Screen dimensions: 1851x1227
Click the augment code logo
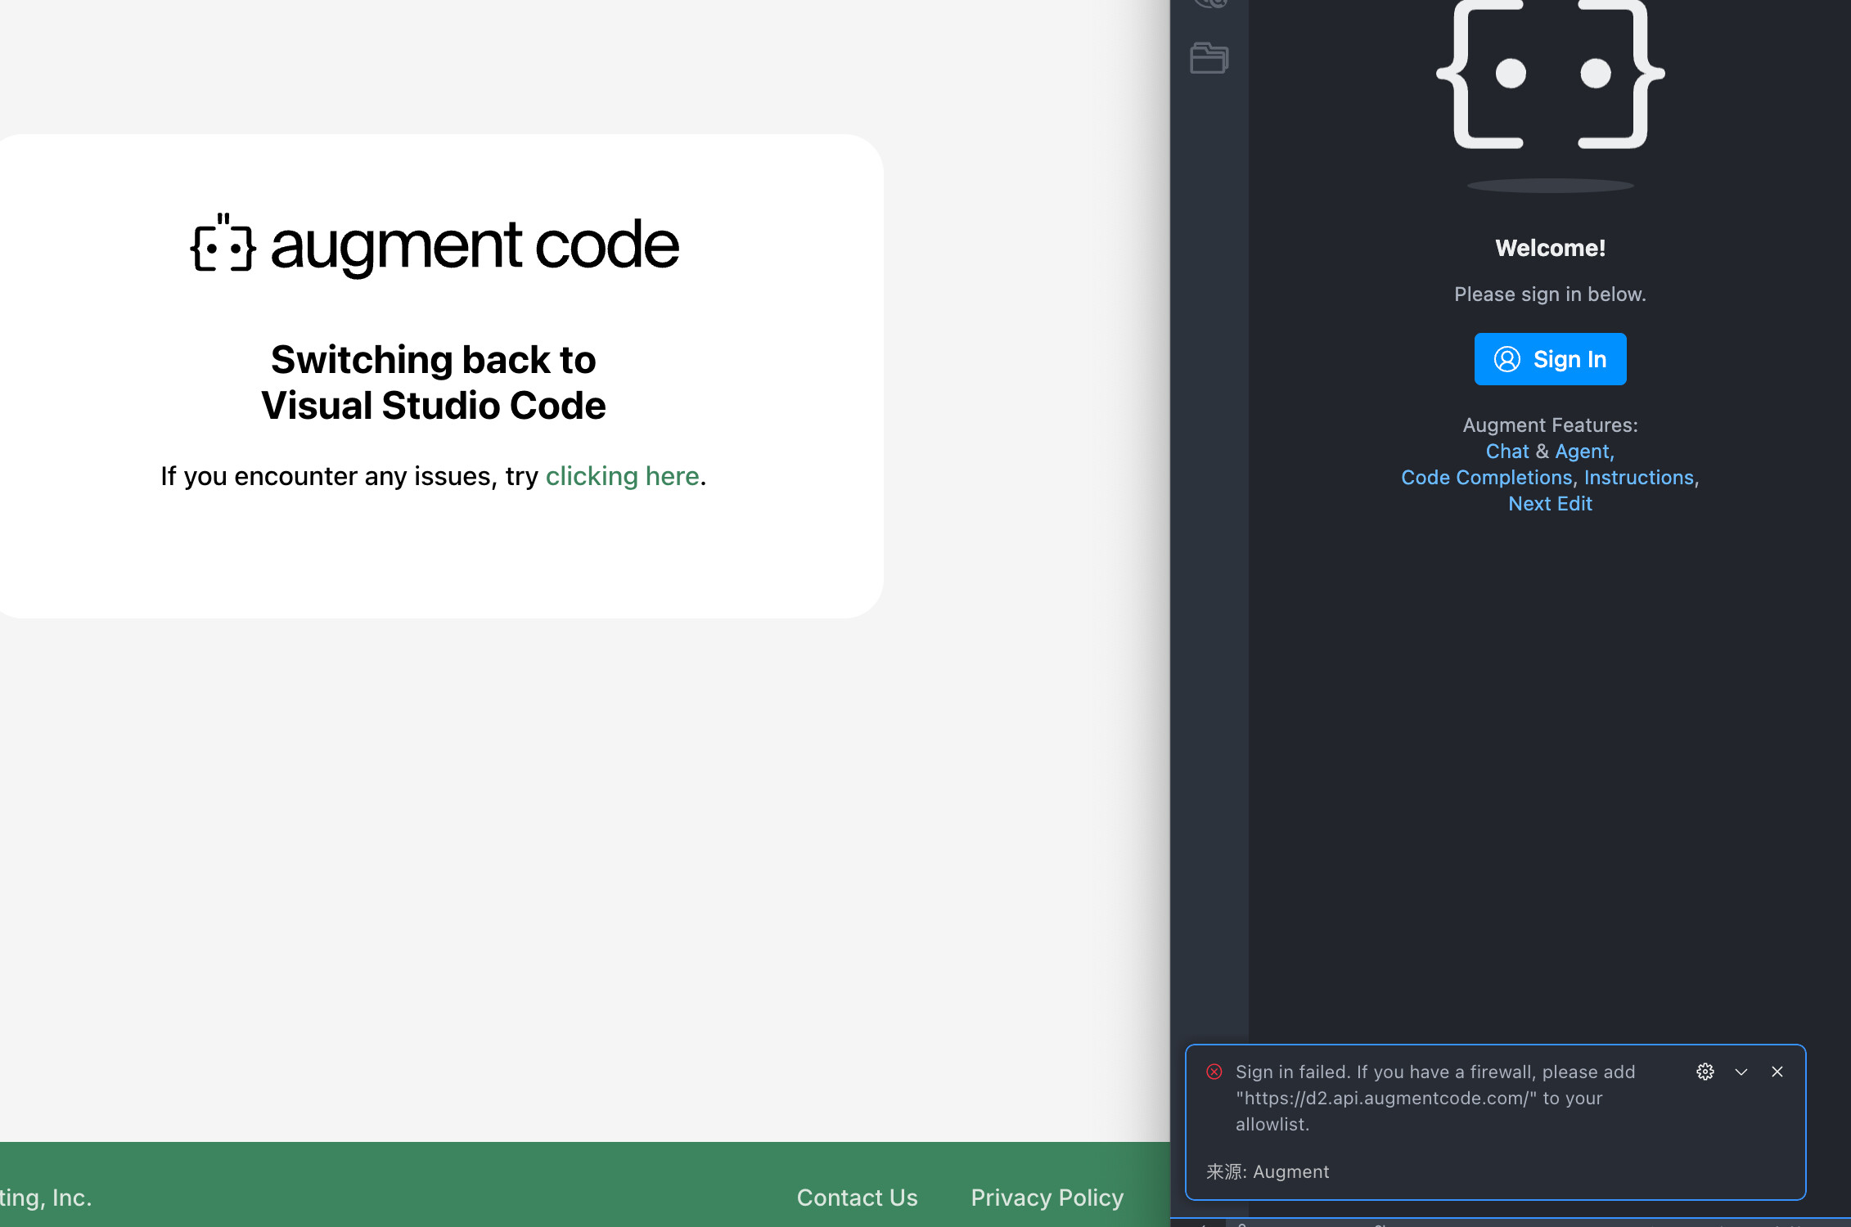(x=435, y=245)
